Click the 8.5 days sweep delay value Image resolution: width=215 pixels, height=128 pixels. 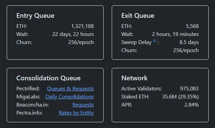click(x=189, y=42)
